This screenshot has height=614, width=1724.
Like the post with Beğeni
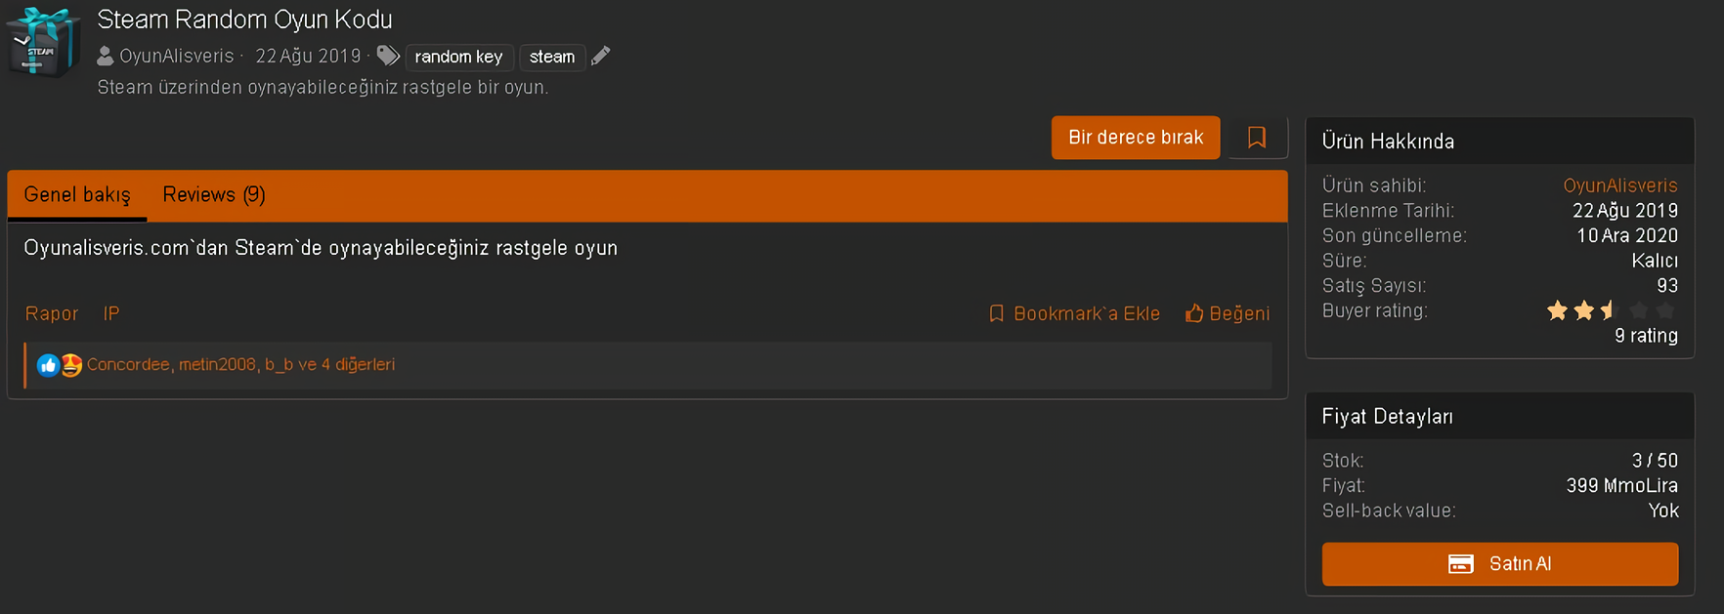click(x=1228, y=313)
